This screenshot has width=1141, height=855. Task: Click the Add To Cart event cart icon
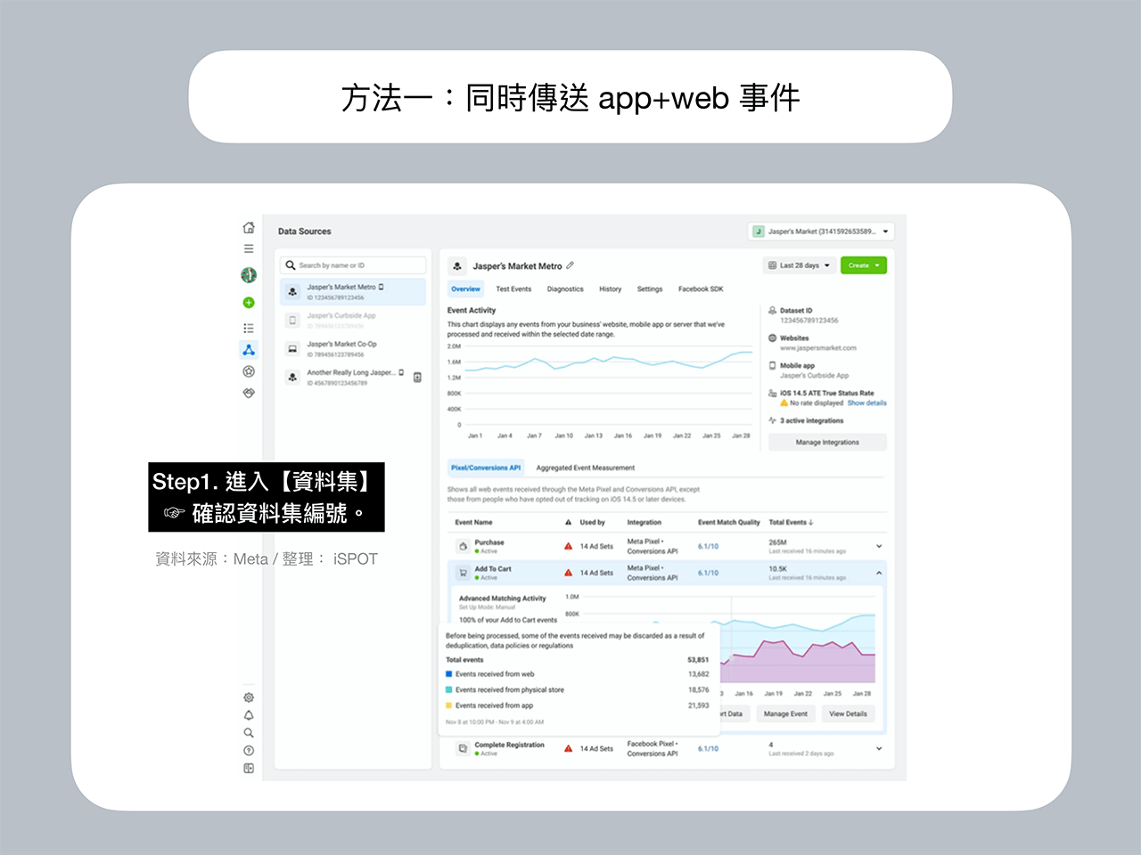pos(463,573)
